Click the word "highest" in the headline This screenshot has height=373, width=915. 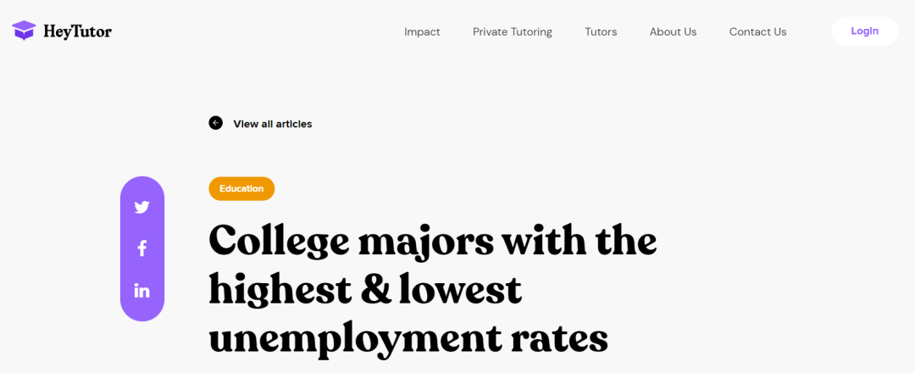(x=280, y=291)
